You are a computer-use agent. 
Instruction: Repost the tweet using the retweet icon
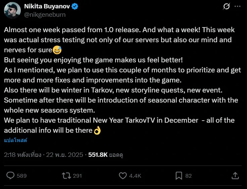tap(66, 175)
